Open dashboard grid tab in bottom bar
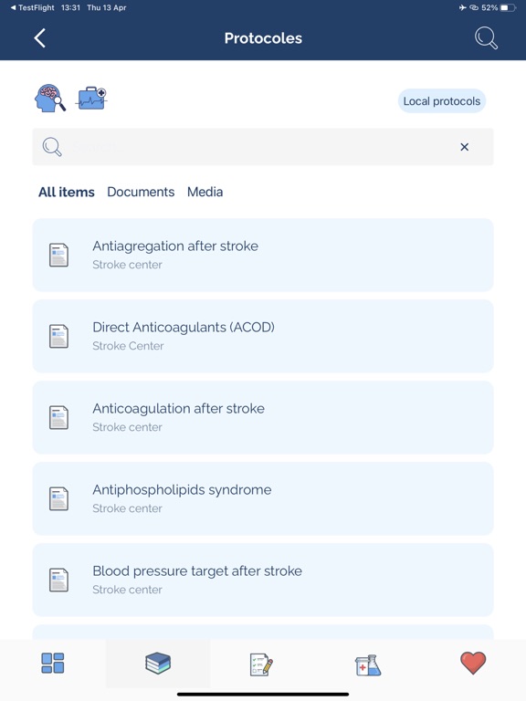526x701 pixels. 53,663
